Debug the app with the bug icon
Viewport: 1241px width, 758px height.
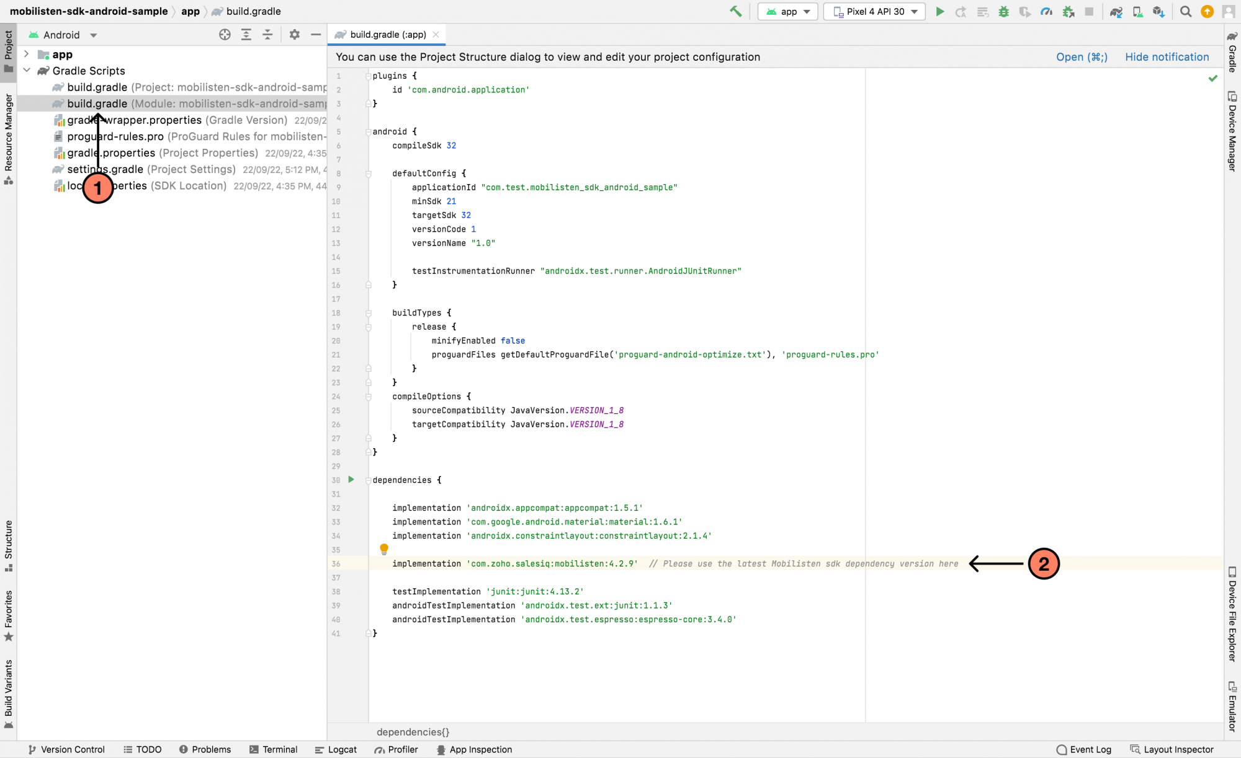1004,11
